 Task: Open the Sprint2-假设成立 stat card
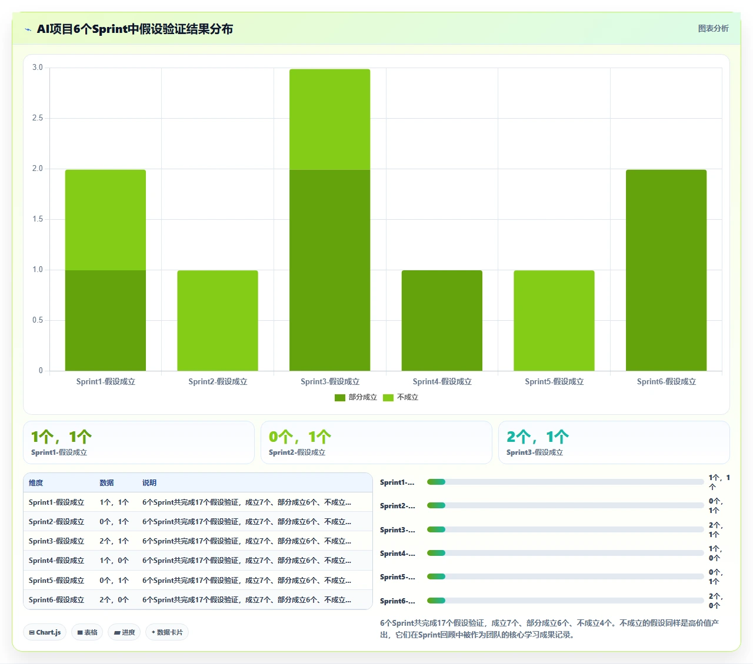376,442
